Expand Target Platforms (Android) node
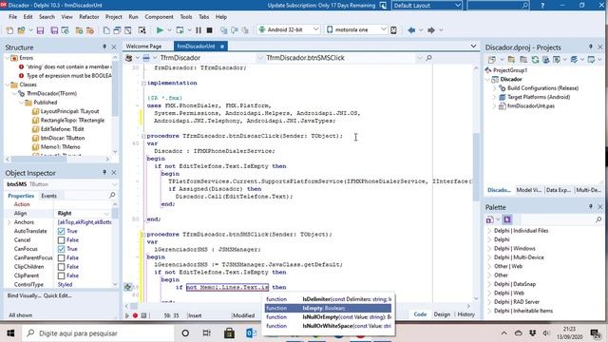The image size is (608, 342). coord(494,97)
